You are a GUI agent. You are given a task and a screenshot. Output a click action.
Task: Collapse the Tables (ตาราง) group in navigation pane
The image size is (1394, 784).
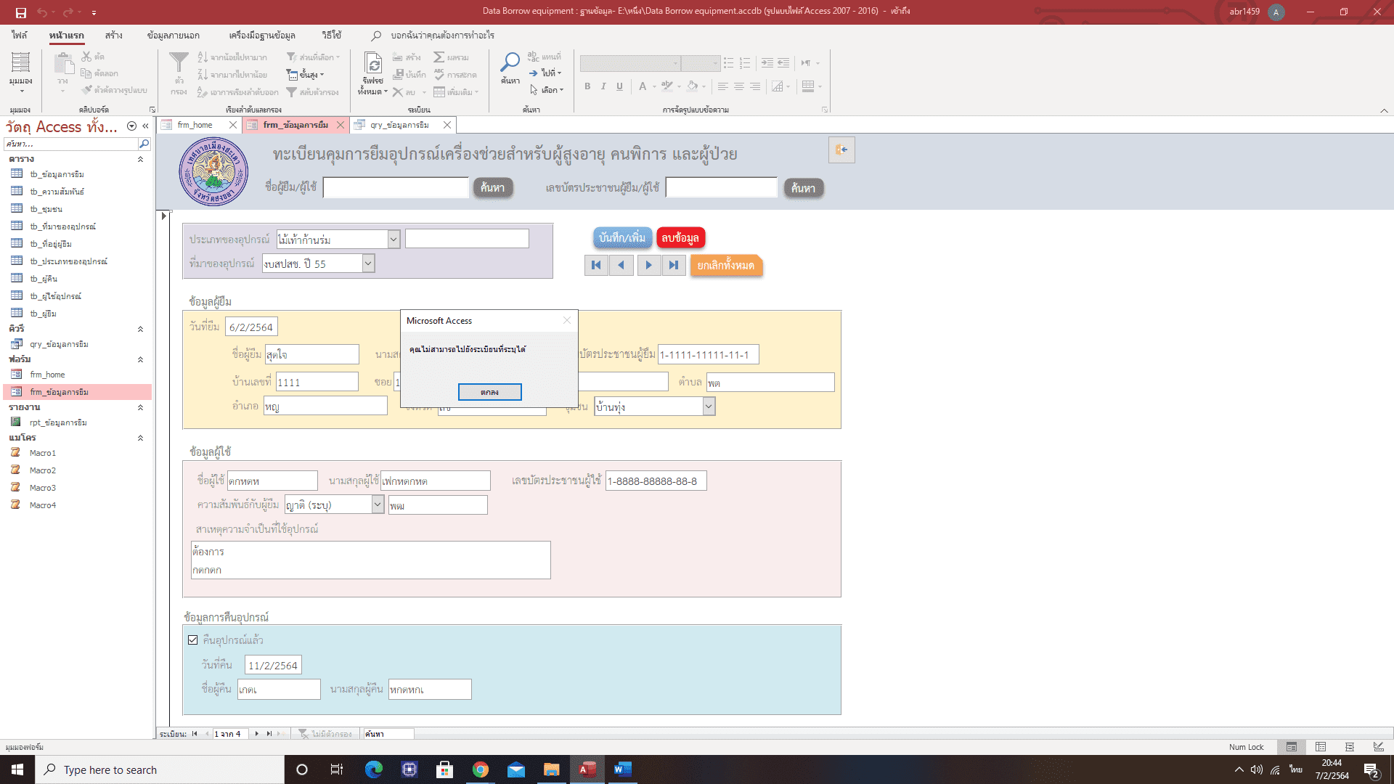tap(140, 159)
